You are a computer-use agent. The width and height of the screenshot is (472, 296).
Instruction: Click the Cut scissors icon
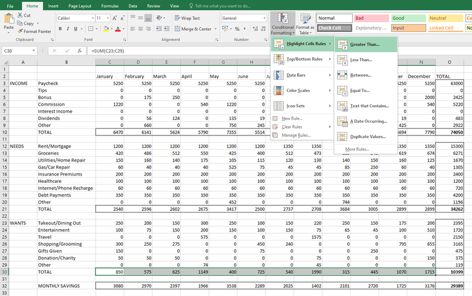[x=20, y=15]
